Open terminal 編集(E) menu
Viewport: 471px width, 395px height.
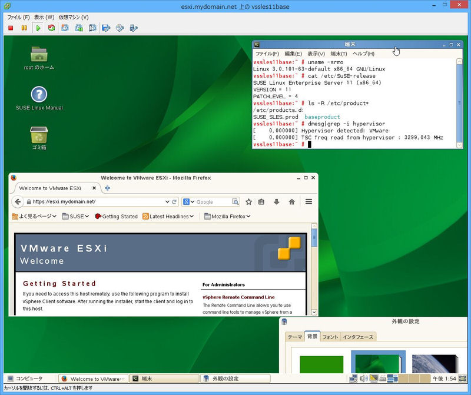[293, 54]
